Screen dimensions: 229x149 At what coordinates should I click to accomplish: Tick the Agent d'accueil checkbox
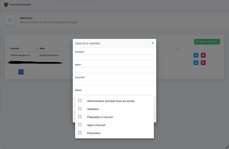[x=80, y=125]
